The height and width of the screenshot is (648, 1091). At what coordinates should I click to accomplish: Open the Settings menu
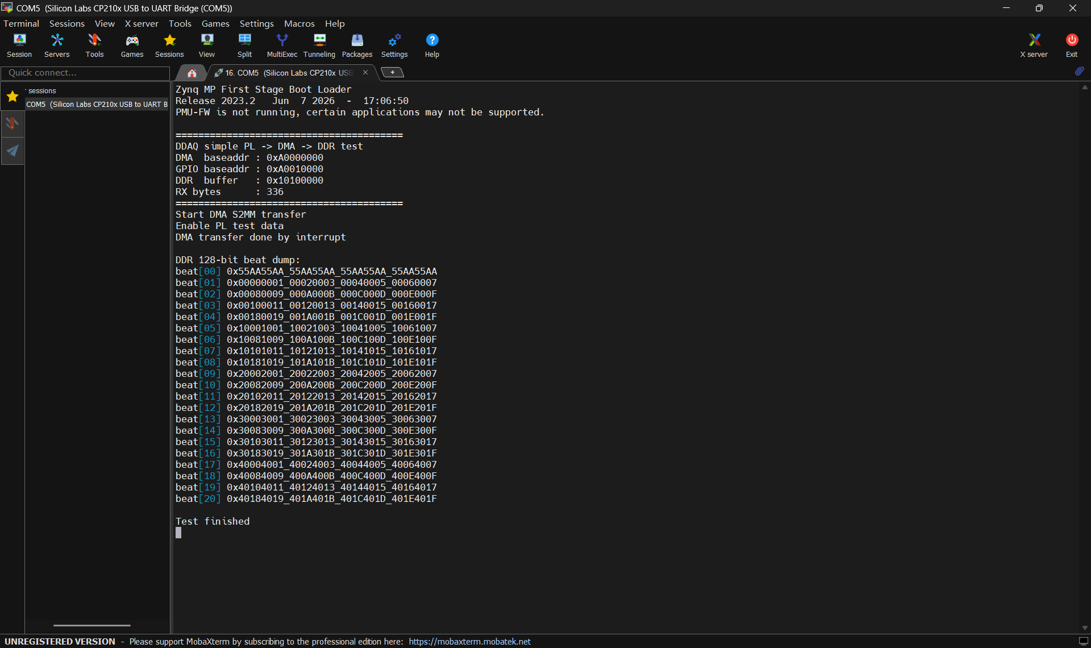(x=256, y=23)
